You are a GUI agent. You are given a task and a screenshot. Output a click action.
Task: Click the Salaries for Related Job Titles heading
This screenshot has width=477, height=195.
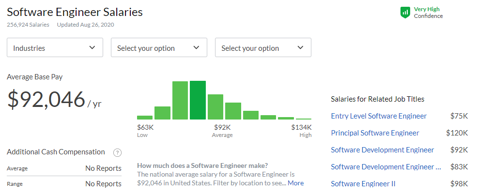(x=377, y=99)
